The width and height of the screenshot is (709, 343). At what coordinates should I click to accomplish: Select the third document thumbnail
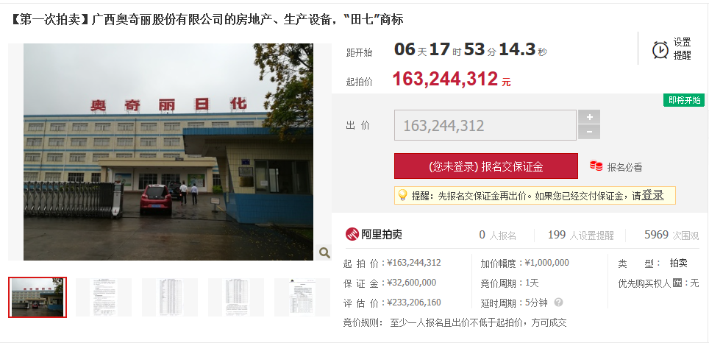pyautogui.click(x=170, y=297)
